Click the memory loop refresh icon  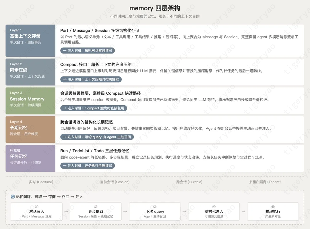13,196
